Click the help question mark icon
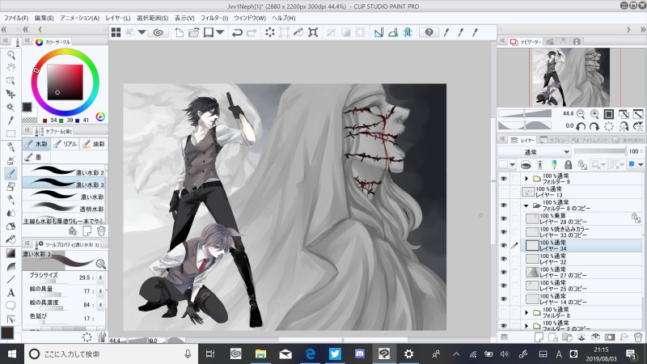The width and height of the screenshot is (647, 364). 429,32
